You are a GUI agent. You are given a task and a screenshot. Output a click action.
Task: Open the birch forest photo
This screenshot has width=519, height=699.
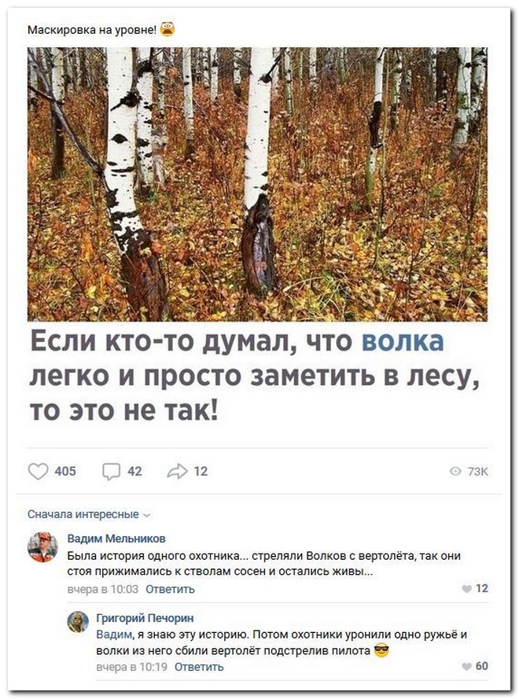point(257,184)
